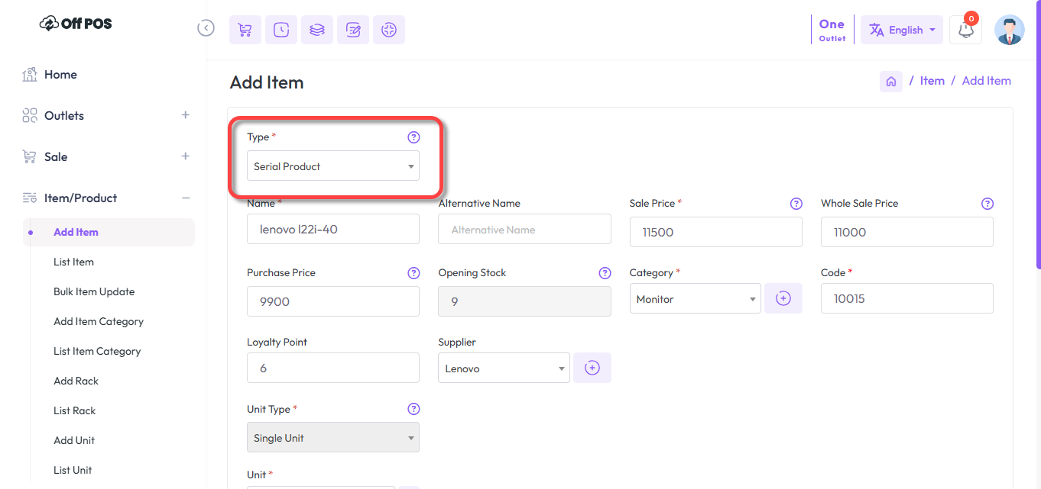This screenshot has width=1041, height=489.
Task: Click the plus icon beside Supplier dropdown
Action: [x=592, y=368]
